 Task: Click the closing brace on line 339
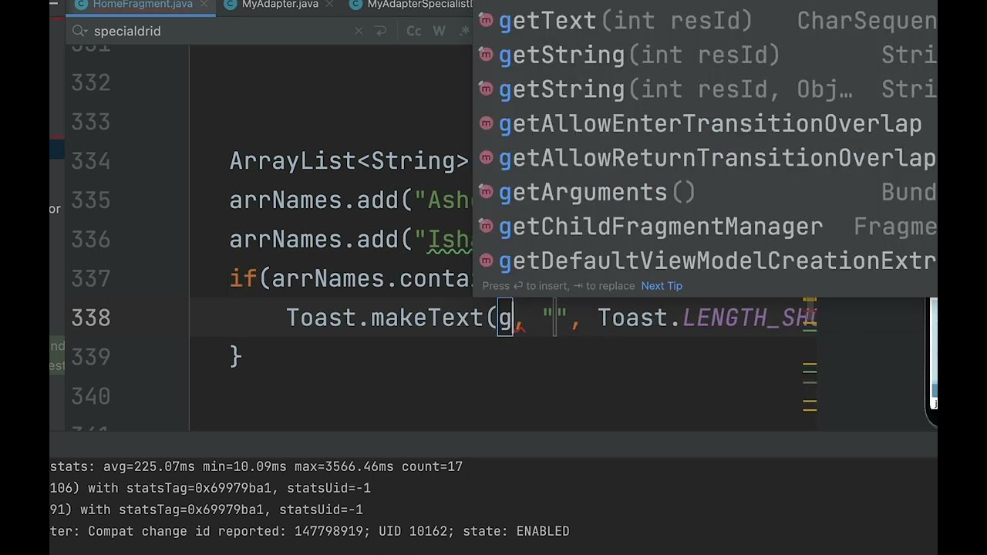(x=236, y=357)
